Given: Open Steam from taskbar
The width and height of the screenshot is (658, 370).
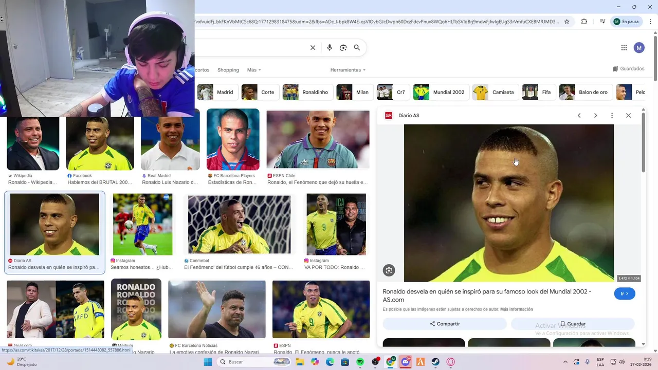Looking at the screenshot, I should pos(435,362).
